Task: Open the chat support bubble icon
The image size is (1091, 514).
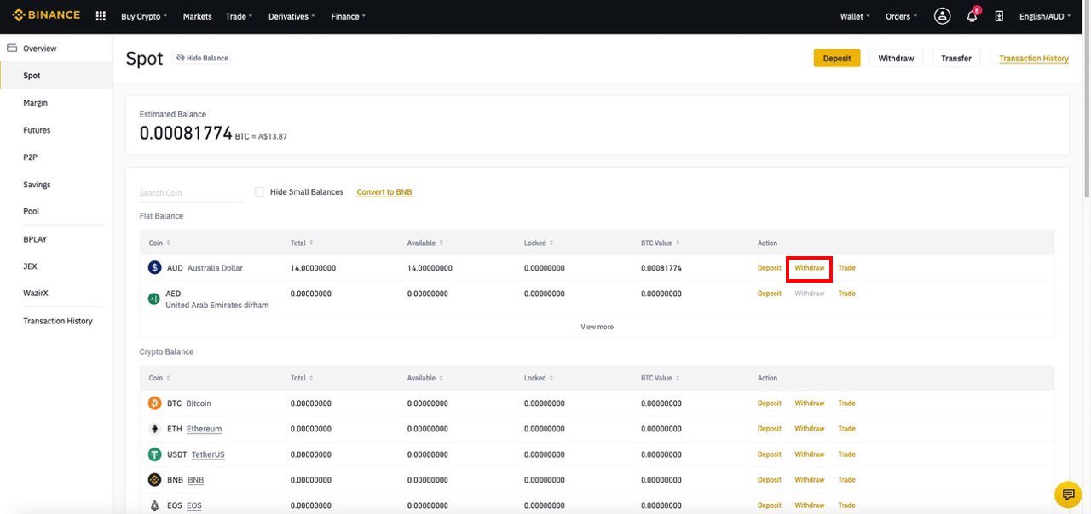Action: pos(1068,494)
